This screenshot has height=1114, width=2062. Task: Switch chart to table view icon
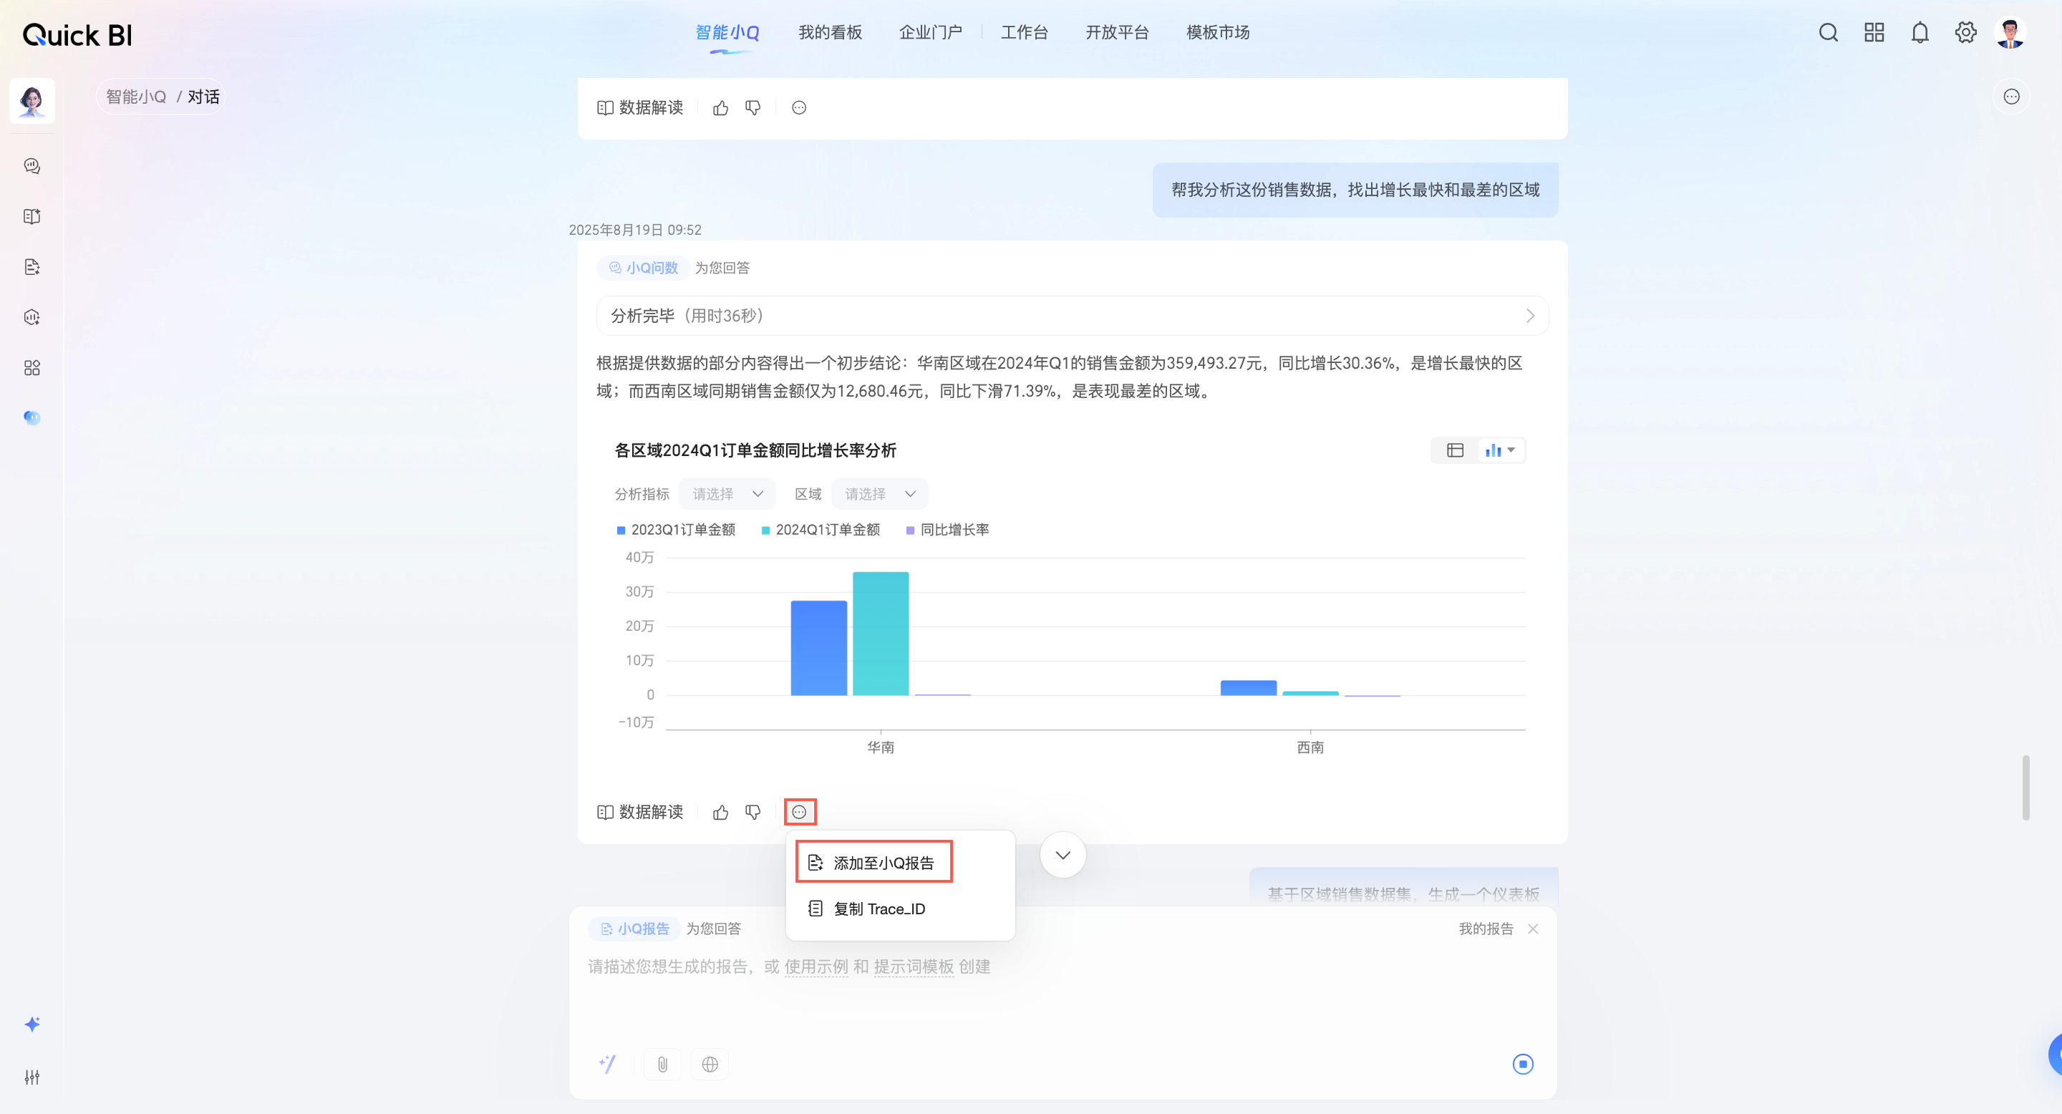pos(1454,450)
